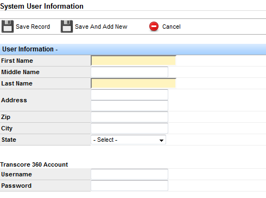266x198 pixels.
Task: Click the Transcore 360 Account heading
Action: point(34,164)
